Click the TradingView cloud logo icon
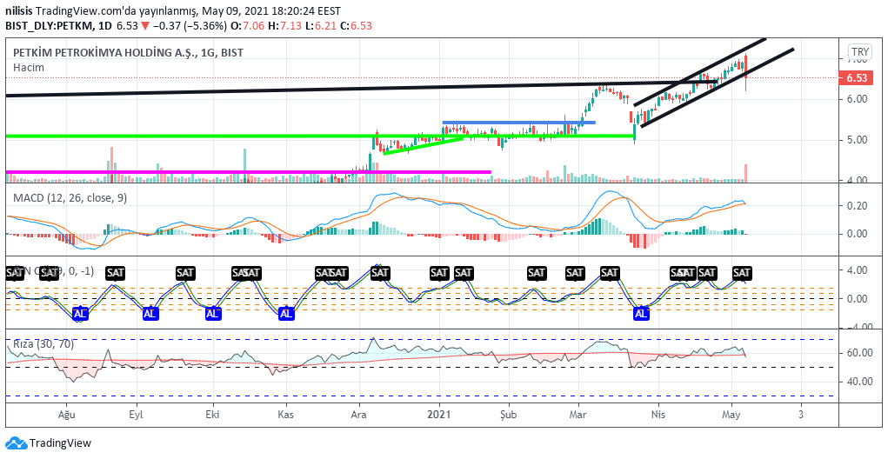Screen dimensions: 888x459 [16, 443]
